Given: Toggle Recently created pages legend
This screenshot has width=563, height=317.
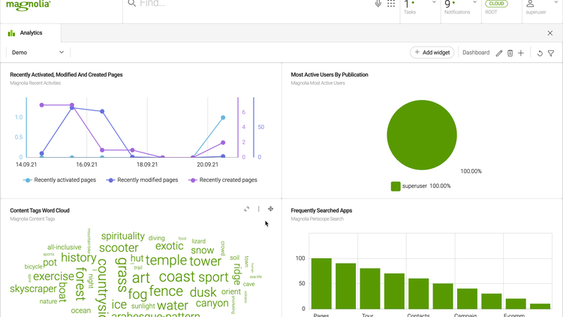Looking at the screenshot, I should click(223, 180).
